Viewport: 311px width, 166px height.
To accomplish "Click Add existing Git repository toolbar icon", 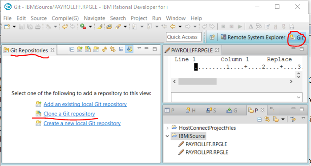I will click(x=80, y=49).
